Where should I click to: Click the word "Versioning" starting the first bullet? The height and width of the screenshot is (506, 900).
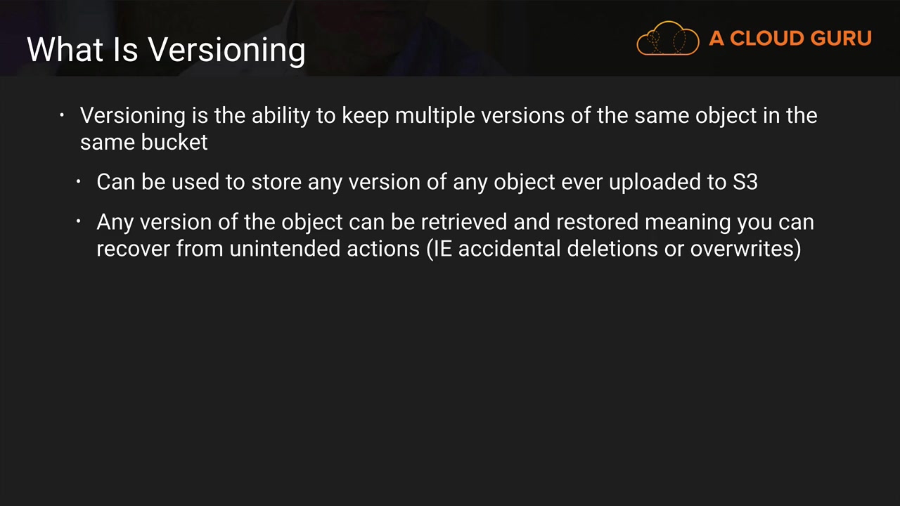[132, 115]
